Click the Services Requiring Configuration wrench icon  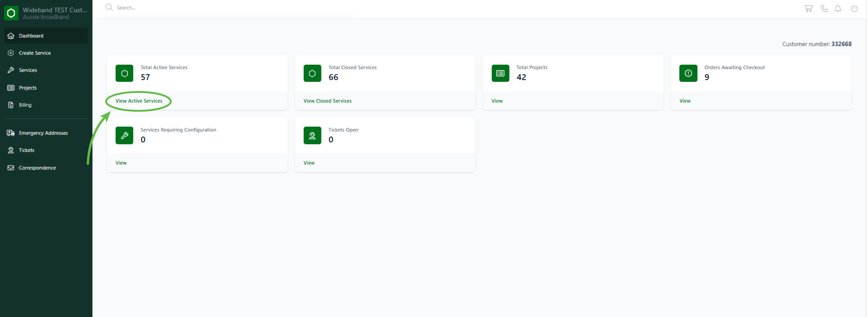click(x=124, y=135)
